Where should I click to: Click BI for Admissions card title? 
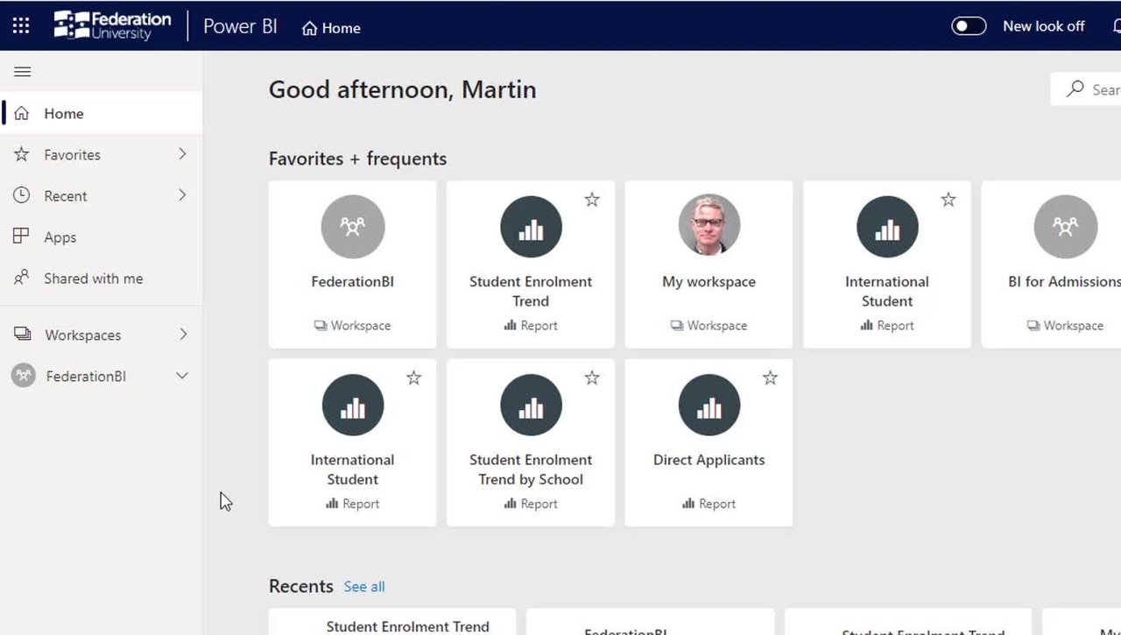[1064, 282]
